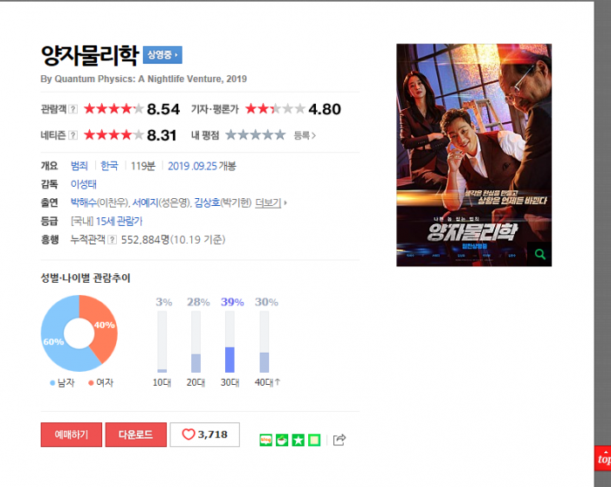Open the external share arrow icon
Image resolution: width=611 pixels, height=487 pixels.
tap(340, 440)
